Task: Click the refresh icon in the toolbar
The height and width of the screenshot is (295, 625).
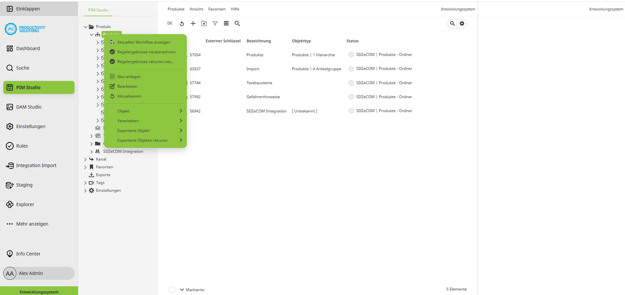Action: [x=182, y=24]
